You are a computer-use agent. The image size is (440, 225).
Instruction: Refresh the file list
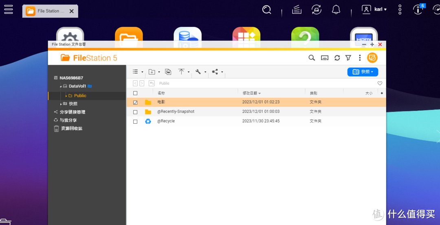tap(337, 58)
